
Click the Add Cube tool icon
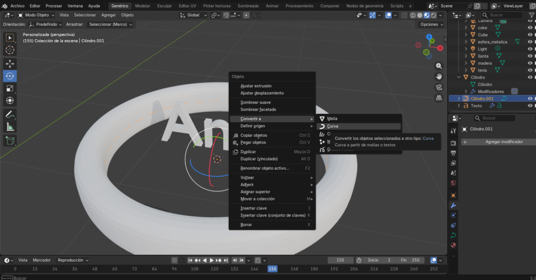point(10,140)
